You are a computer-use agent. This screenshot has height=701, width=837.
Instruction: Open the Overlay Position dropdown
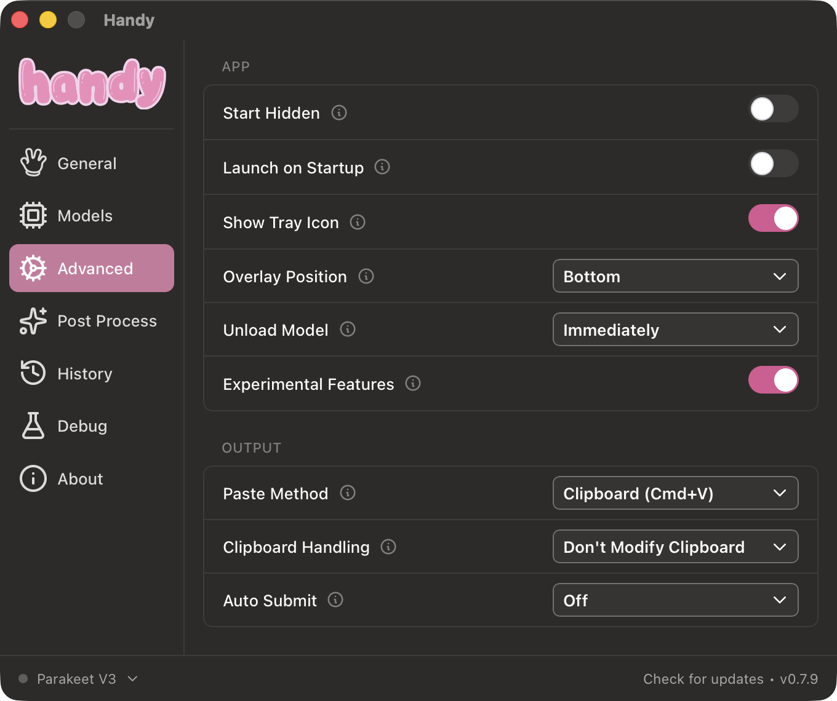pyautogui.click(x=675, y=276)
